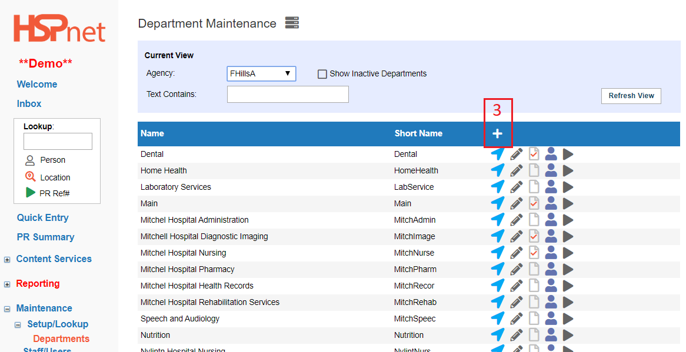Open PR Summary in the sidebar

coord(45,237)
